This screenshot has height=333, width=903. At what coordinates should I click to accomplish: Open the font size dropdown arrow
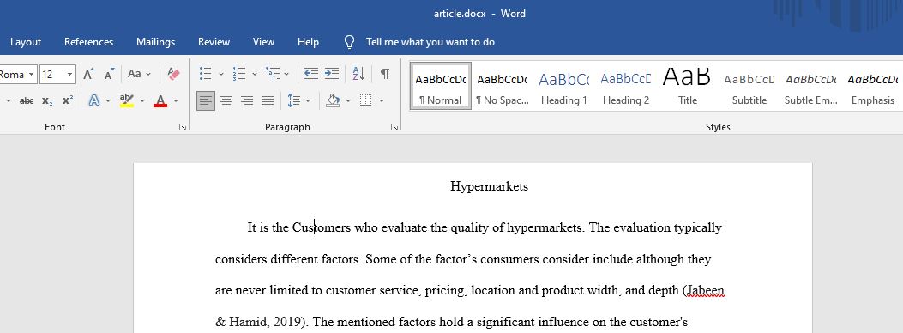click(70, 75)
